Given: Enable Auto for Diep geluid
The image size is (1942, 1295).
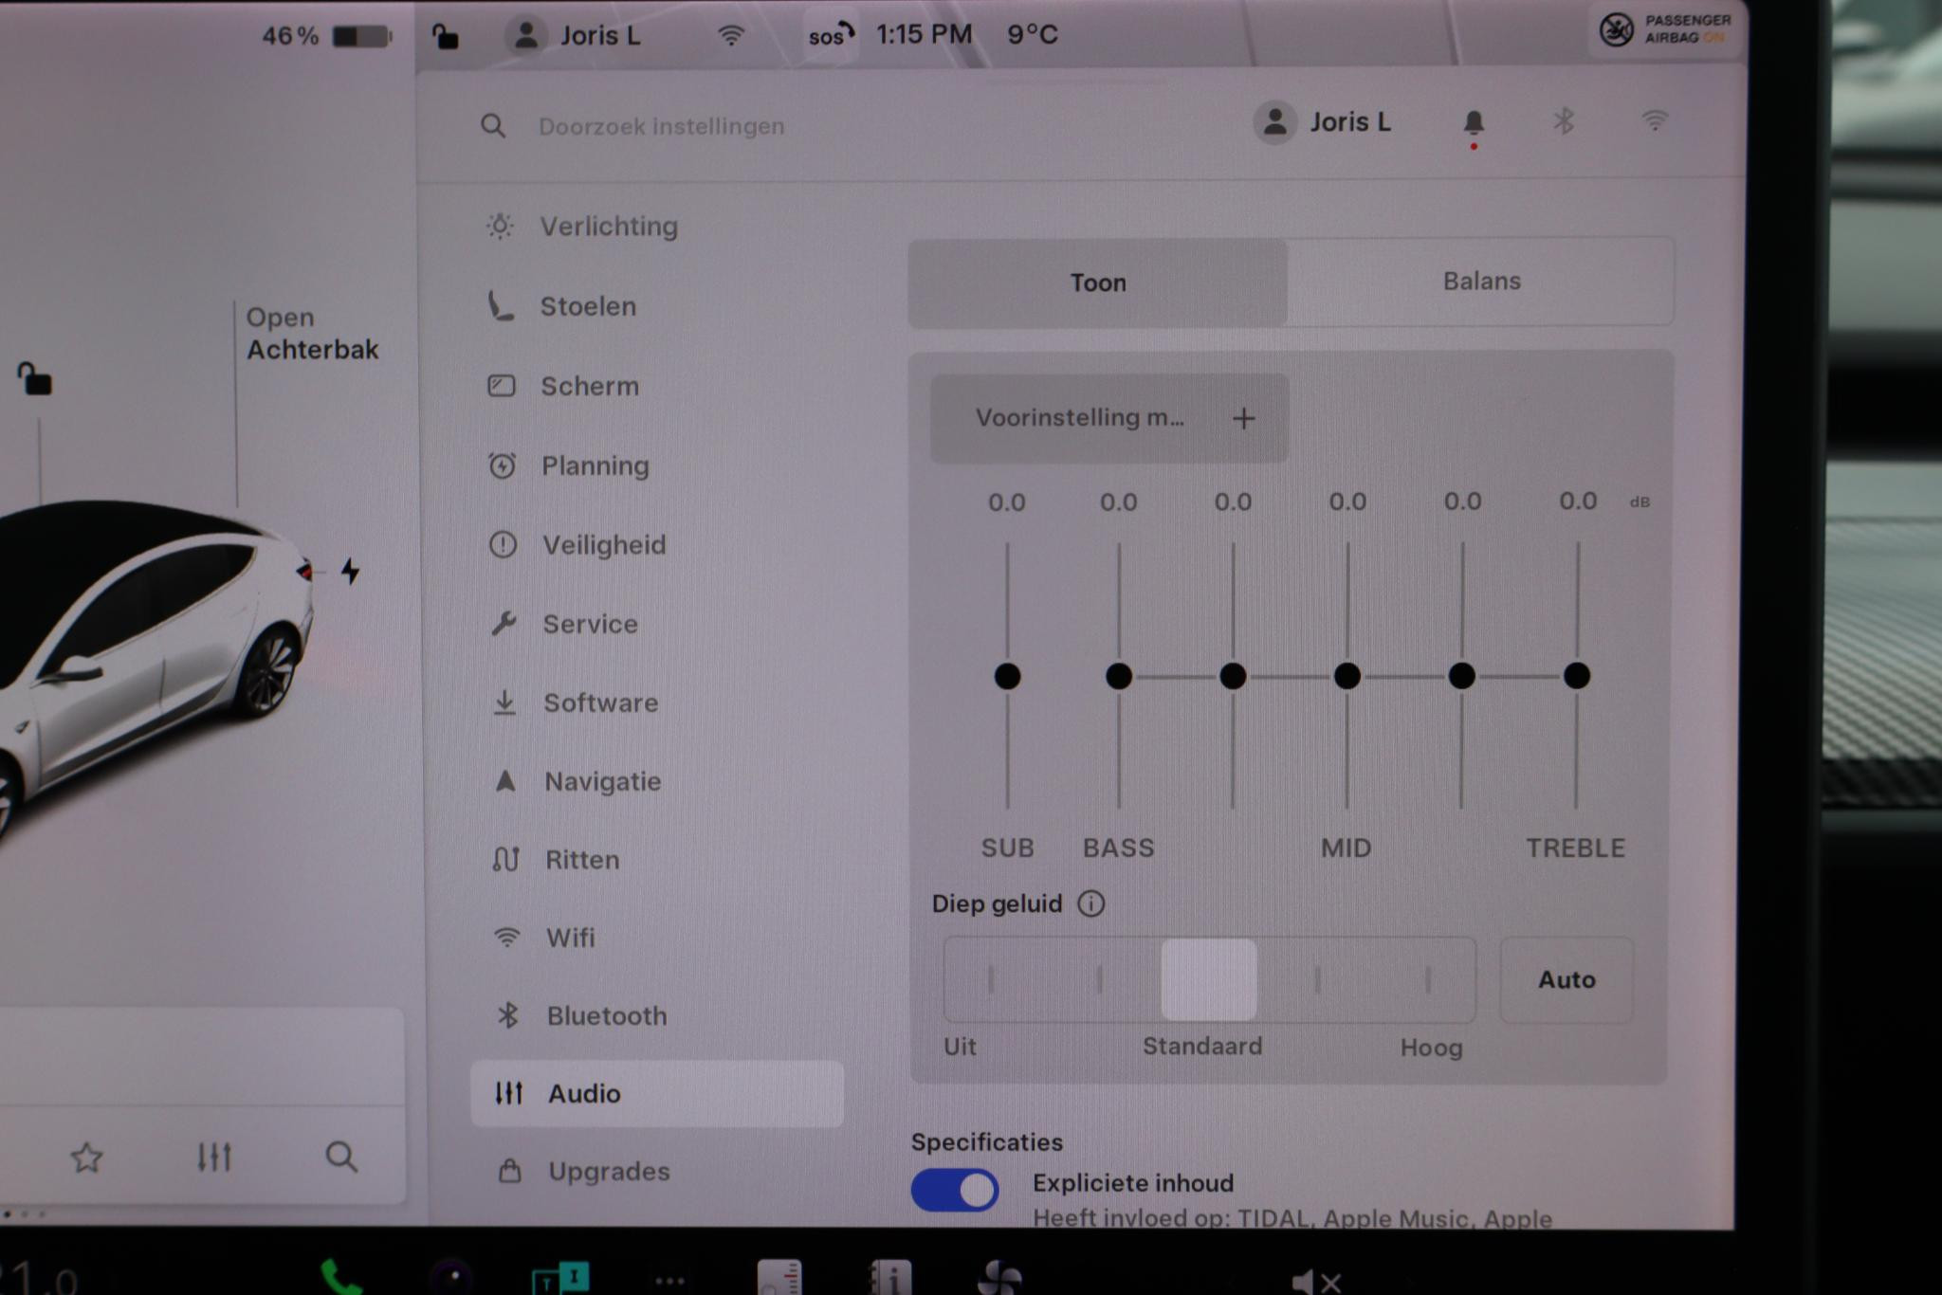Looking at the screenshot, I should [x=1566, y=980].
